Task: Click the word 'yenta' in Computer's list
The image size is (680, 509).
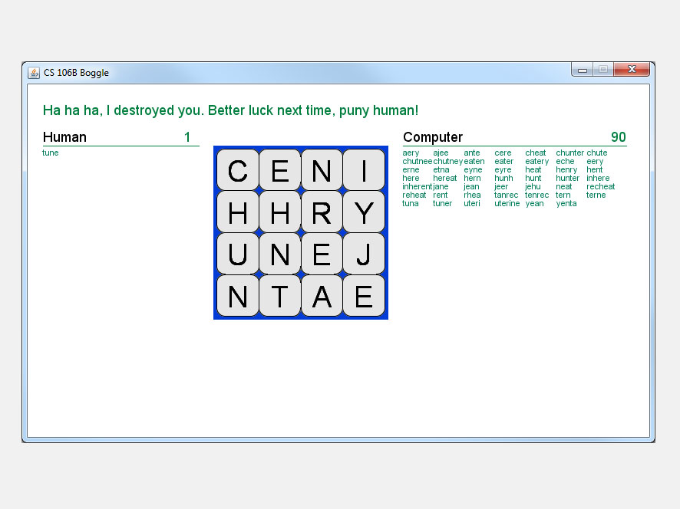Action: (x=566, y=204)
